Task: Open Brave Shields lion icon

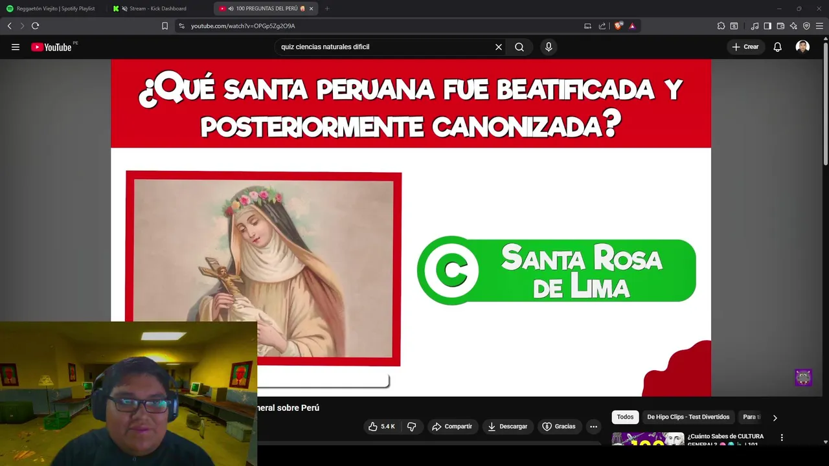Action: coord(618,26)
